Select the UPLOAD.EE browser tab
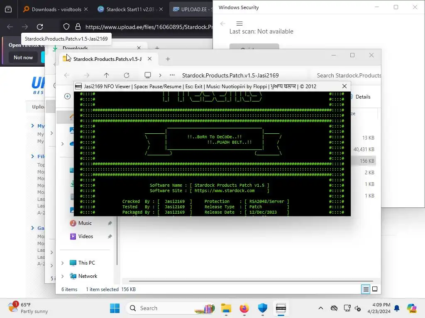The image size is (425, 318). (193, 9)
